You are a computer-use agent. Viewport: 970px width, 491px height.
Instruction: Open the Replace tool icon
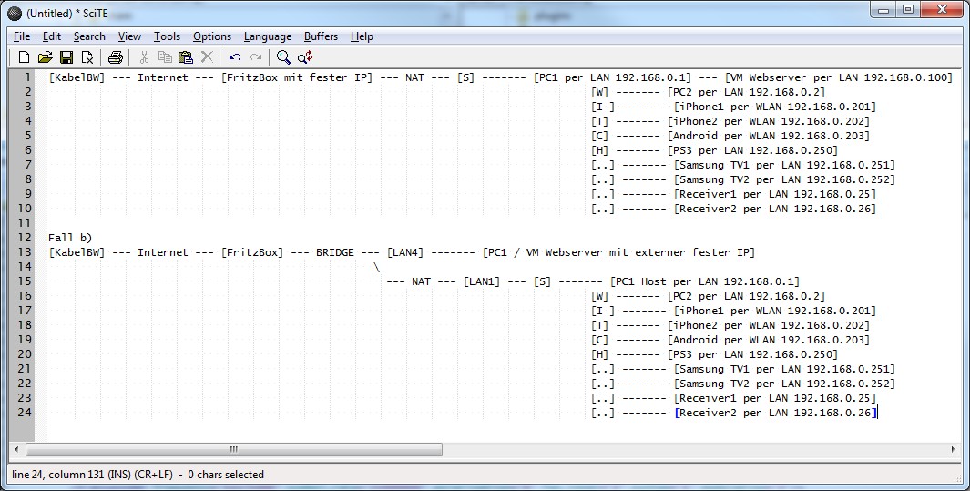coord(305,57)
